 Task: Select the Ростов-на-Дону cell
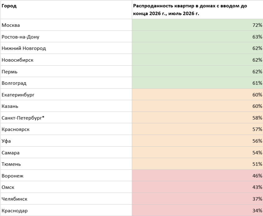66,36
